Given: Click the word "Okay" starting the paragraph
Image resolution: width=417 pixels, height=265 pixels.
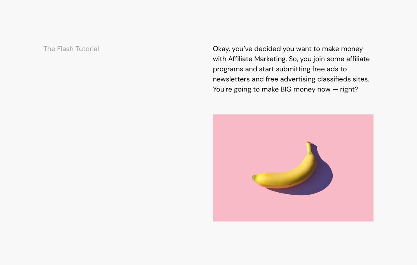Looking at the screenshot, I should tap(221, 49).
